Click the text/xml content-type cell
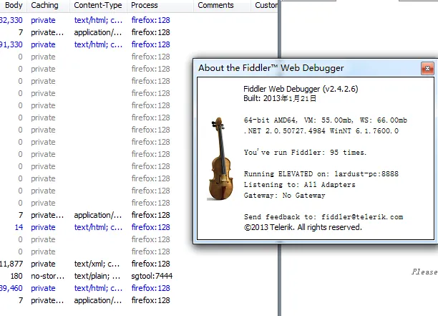438x316 pixels. 97,264
